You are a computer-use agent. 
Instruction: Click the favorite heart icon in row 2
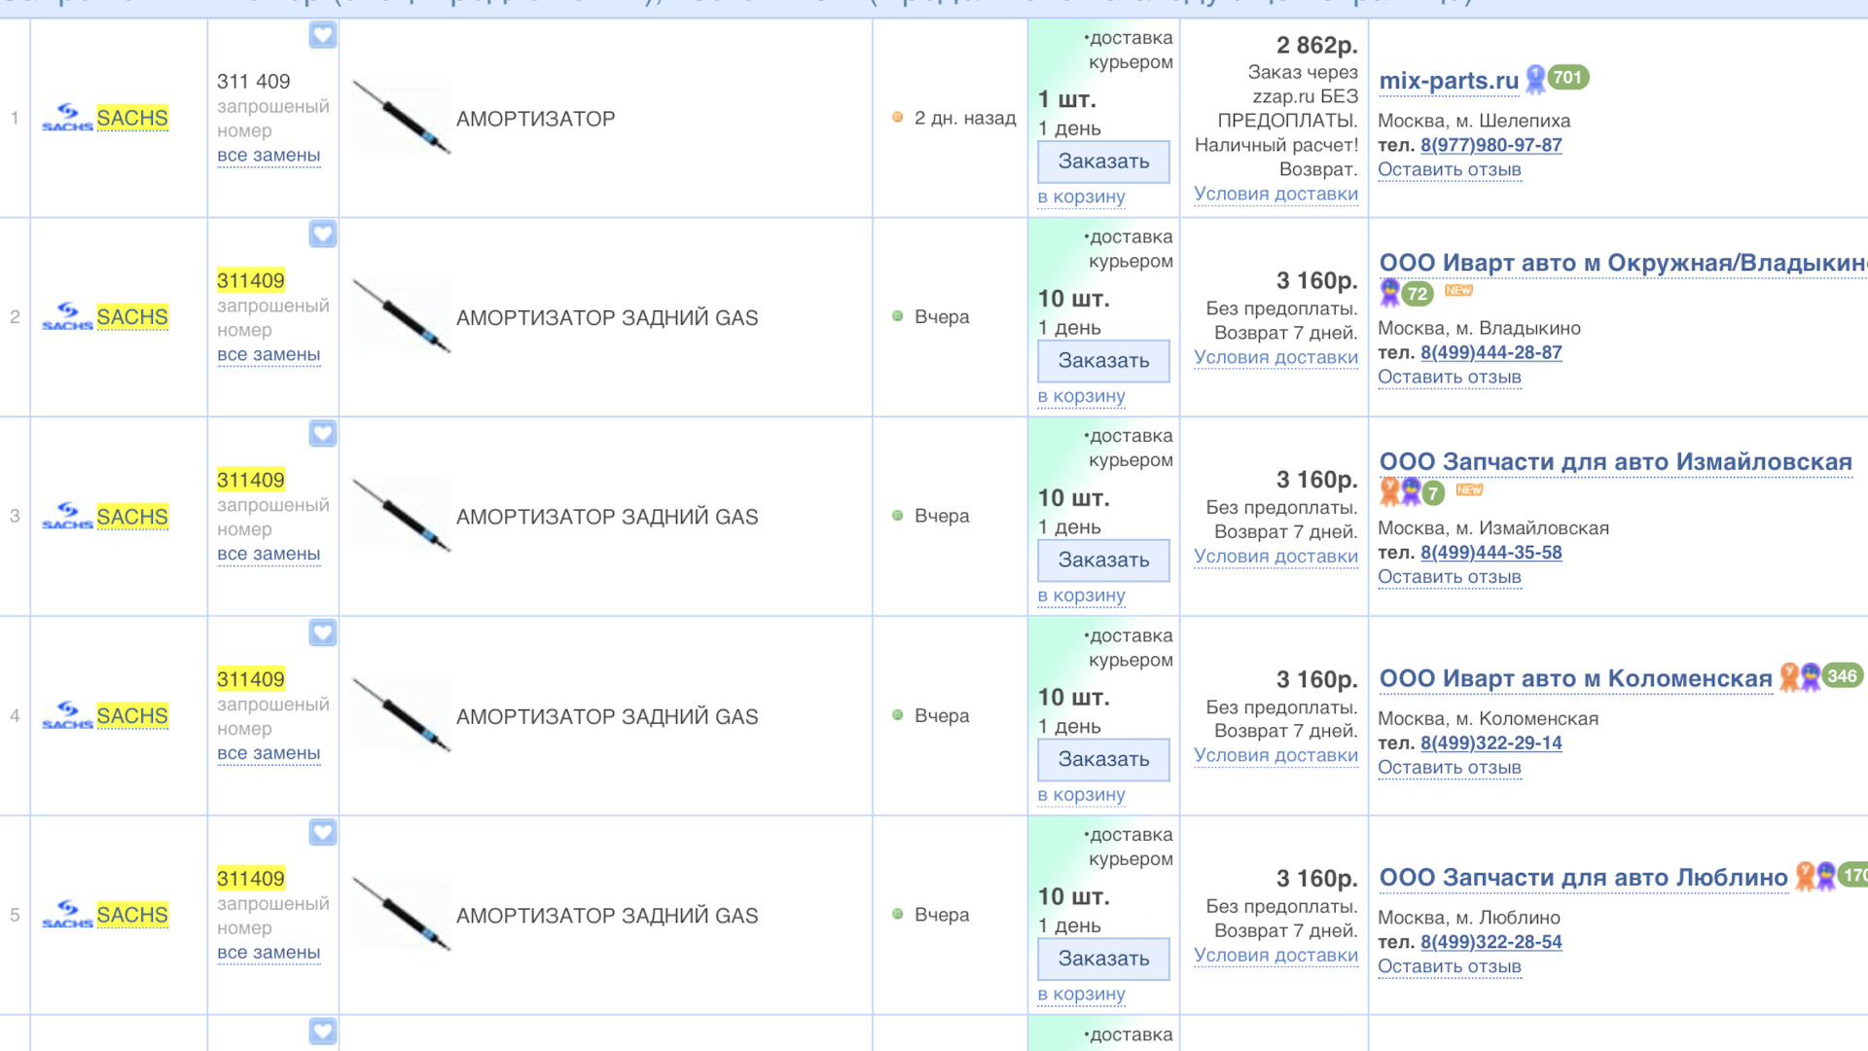click(x=323, y=234)
